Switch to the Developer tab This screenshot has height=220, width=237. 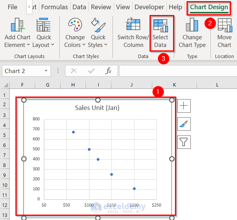[149, 7]
